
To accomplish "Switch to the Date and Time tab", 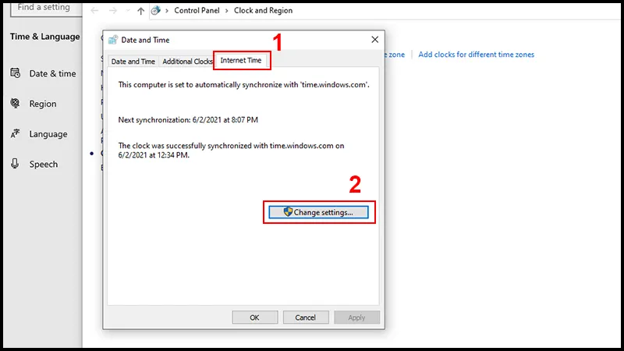I will (133, 62).
